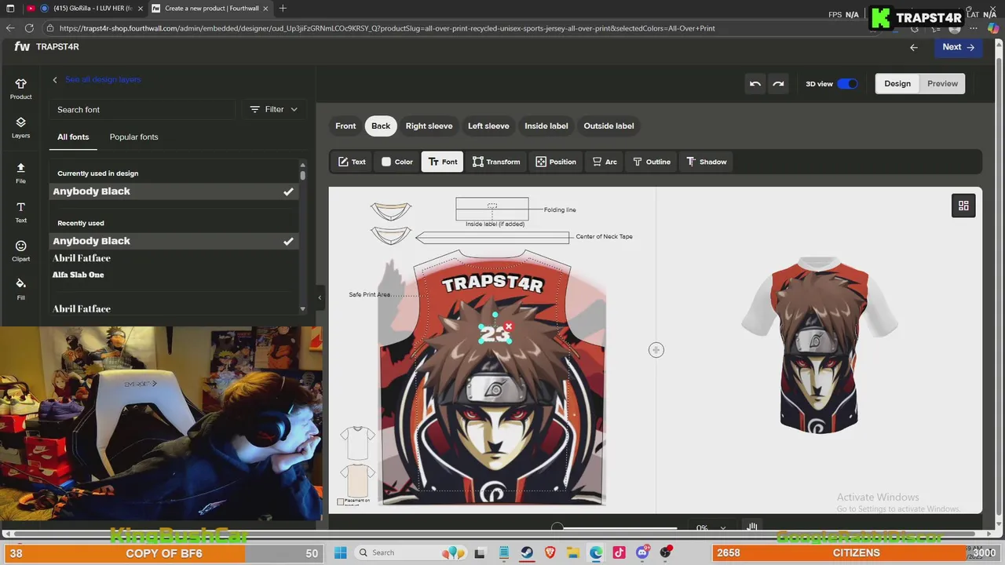Open the Transform toolbar option
This screenshot has width=1005, height=565.
pos(495,162)
